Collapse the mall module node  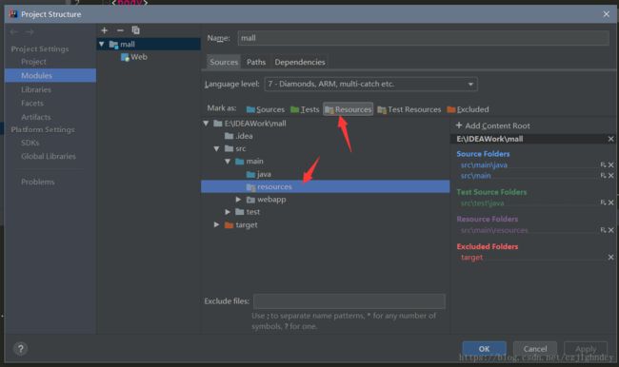(x=102, y=44)
